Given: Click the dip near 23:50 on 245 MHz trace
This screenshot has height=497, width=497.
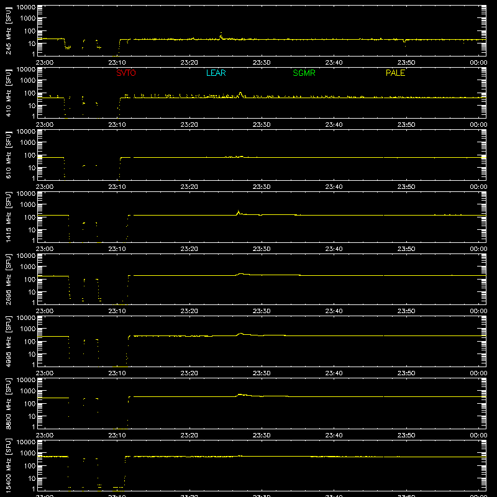Looking at the screenshot, I should [404, 41].
